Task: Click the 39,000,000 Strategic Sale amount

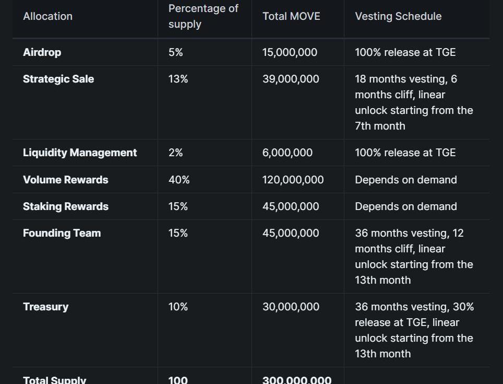Action: pyautogui.click(x=291, y=79)
